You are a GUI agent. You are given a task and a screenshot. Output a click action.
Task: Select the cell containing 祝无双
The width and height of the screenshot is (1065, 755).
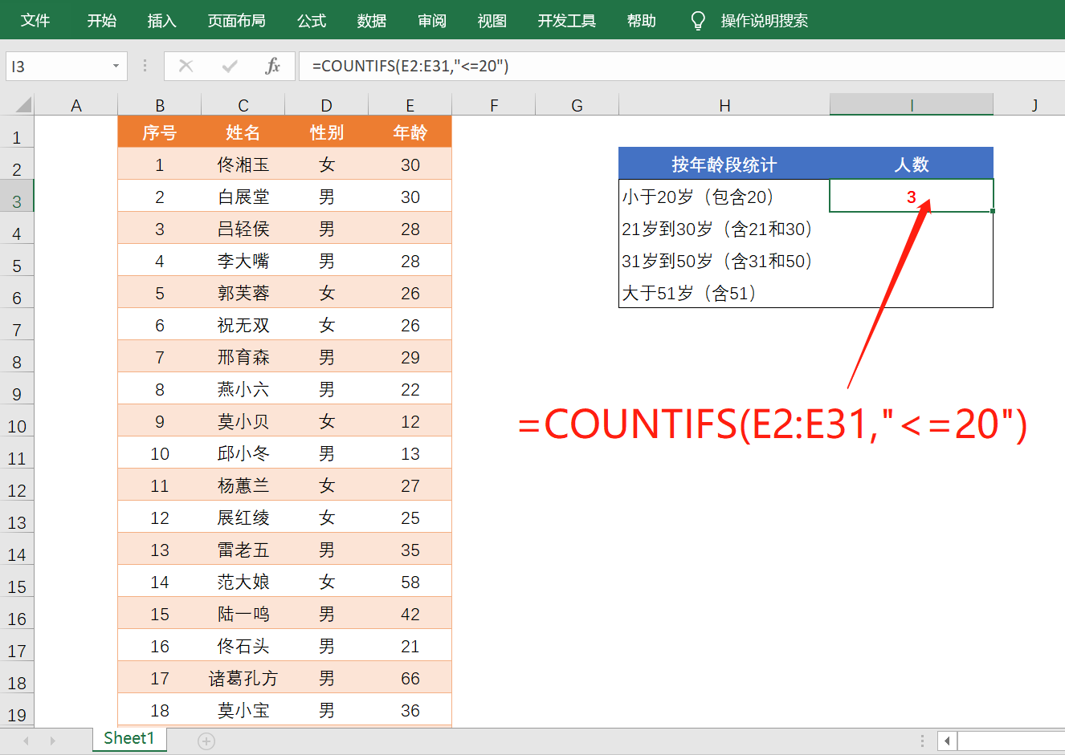pos(243,325)
